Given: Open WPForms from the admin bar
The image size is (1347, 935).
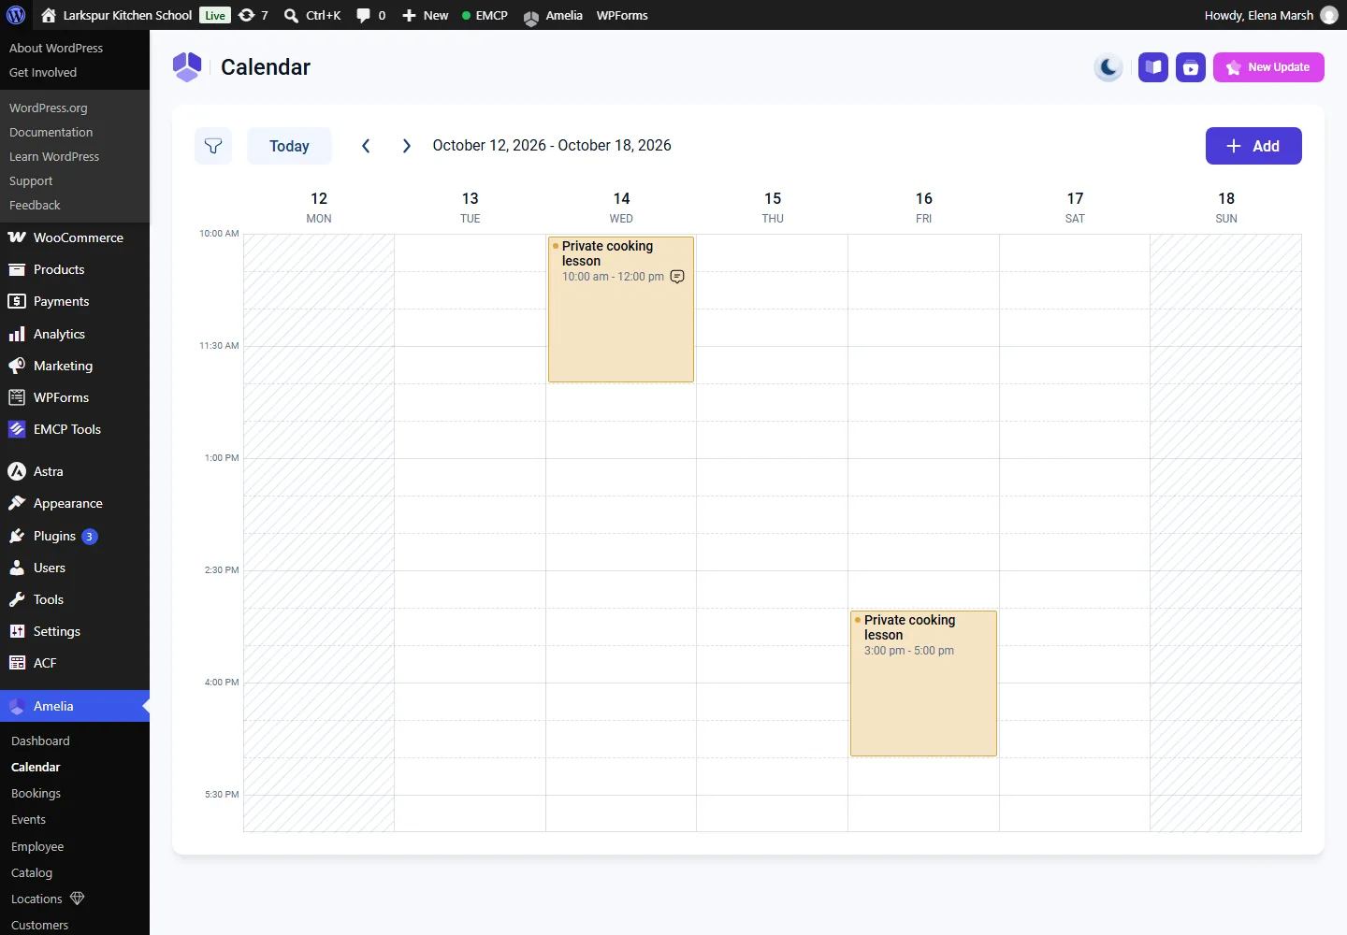Looking at the screenshot, I should (x=622, y=15).
